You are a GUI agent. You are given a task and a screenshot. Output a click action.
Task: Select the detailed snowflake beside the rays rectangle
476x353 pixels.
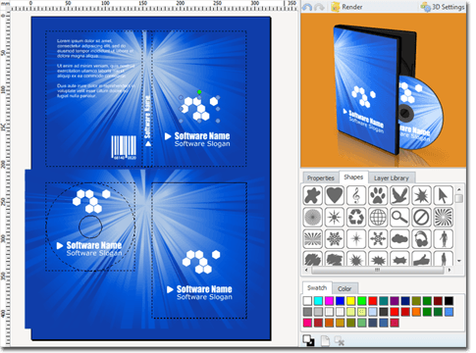335,238
